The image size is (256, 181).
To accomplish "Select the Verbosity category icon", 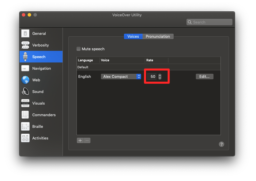I will (x=25, y=45).
